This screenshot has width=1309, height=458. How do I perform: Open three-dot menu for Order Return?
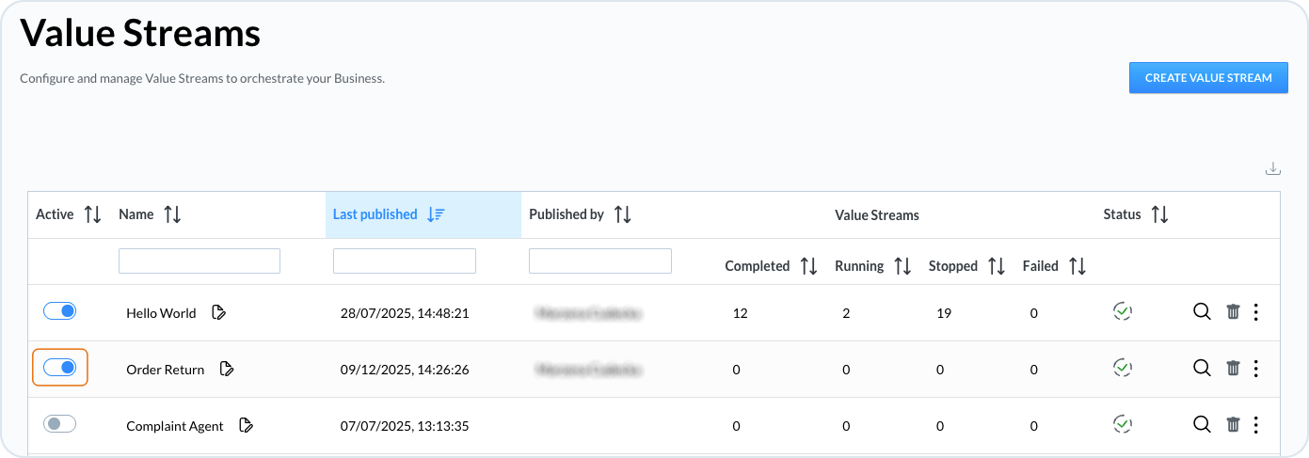(1256, 369)
